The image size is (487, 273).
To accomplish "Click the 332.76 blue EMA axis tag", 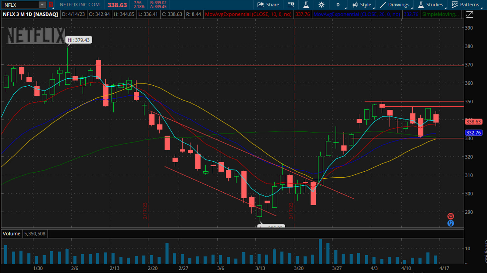I will (473, 133).
